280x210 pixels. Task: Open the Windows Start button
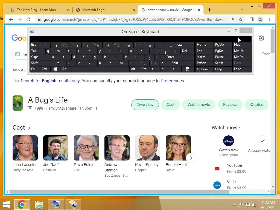7,205
